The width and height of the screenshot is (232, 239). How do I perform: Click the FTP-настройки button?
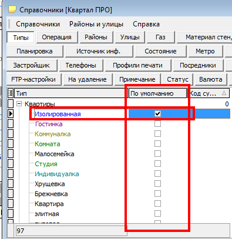[x=33, y=79]
